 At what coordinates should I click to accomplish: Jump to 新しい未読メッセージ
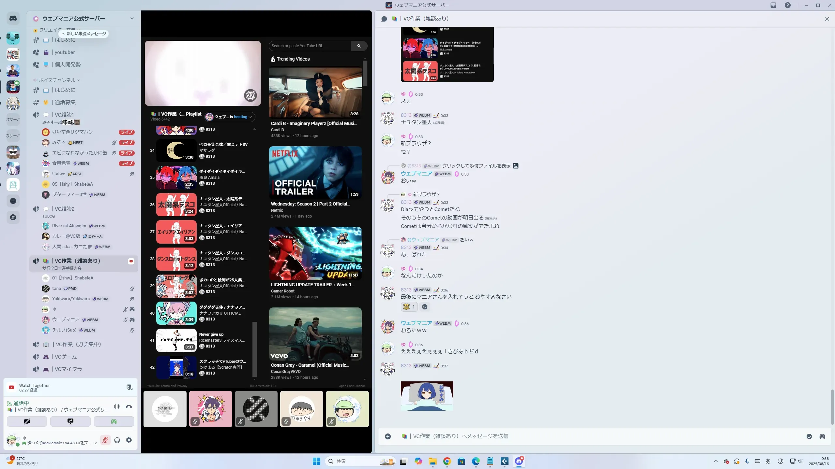(x=84, y=34)
